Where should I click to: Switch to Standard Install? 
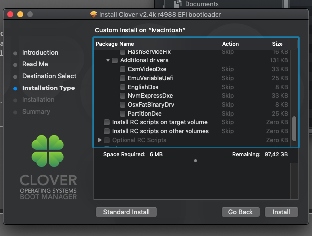pyautogui.click(x=126, y=212)
